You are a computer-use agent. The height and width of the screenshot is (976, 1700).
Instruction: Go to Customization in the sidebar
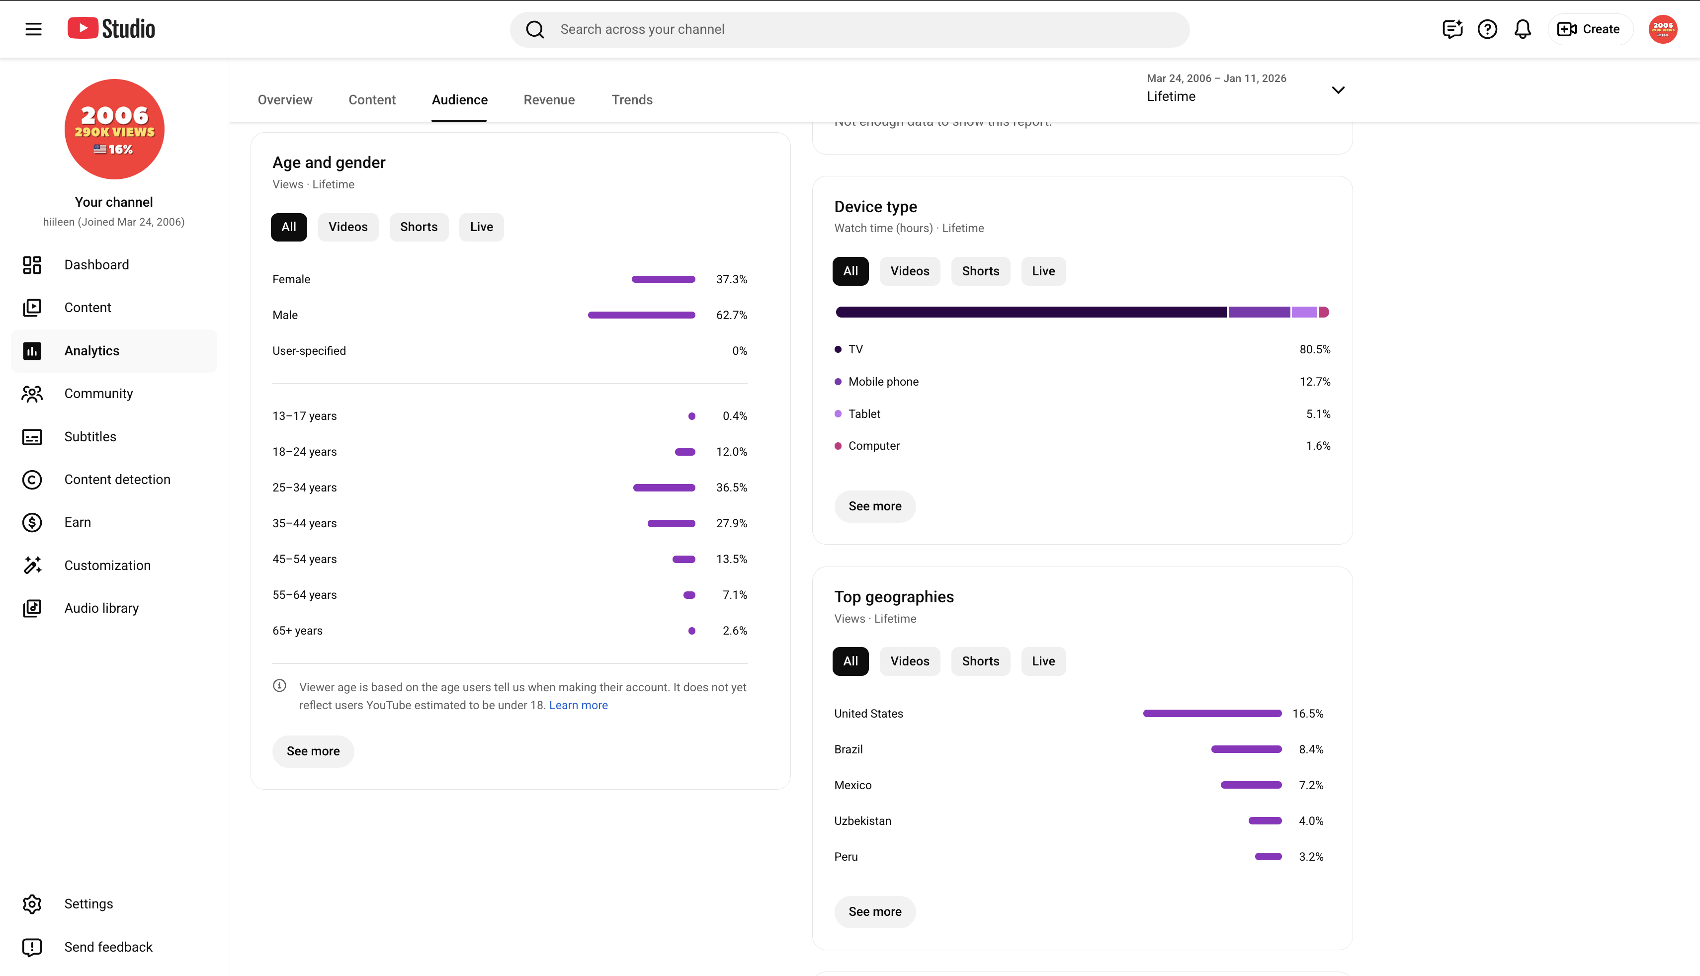click(x=114, y=565)
